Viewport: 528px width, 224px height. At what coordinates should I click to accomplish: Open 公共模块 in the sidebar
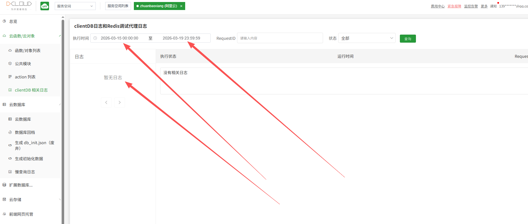[x=23, y=64]
